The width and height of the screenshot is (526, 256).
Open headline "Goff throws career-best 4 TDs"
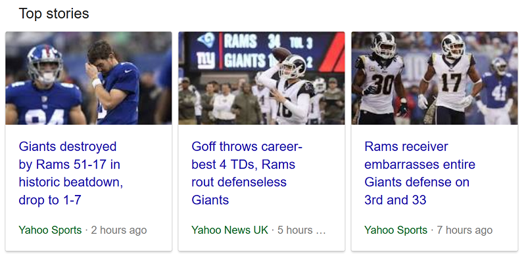[x=247, y=173]
